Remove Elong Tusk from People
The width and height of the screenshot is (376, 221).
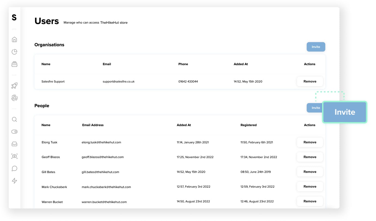[x=310, y=142]
